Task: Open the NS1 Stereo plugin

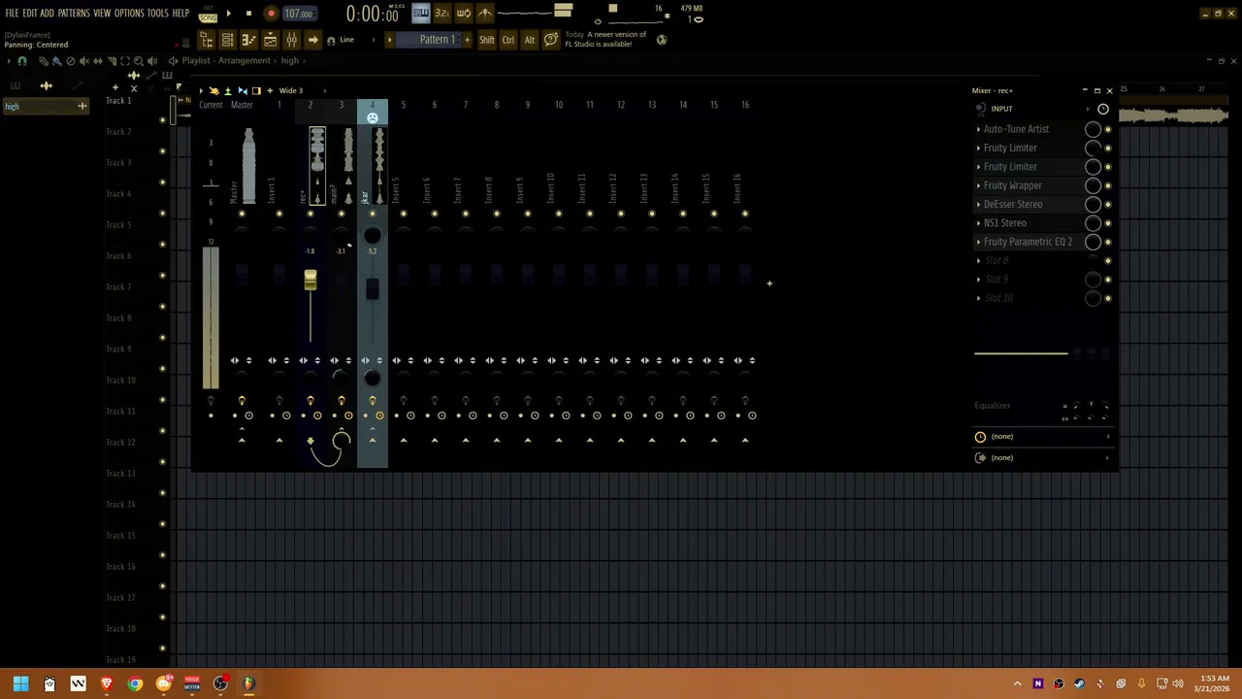Action: [x=1004, y=223]
